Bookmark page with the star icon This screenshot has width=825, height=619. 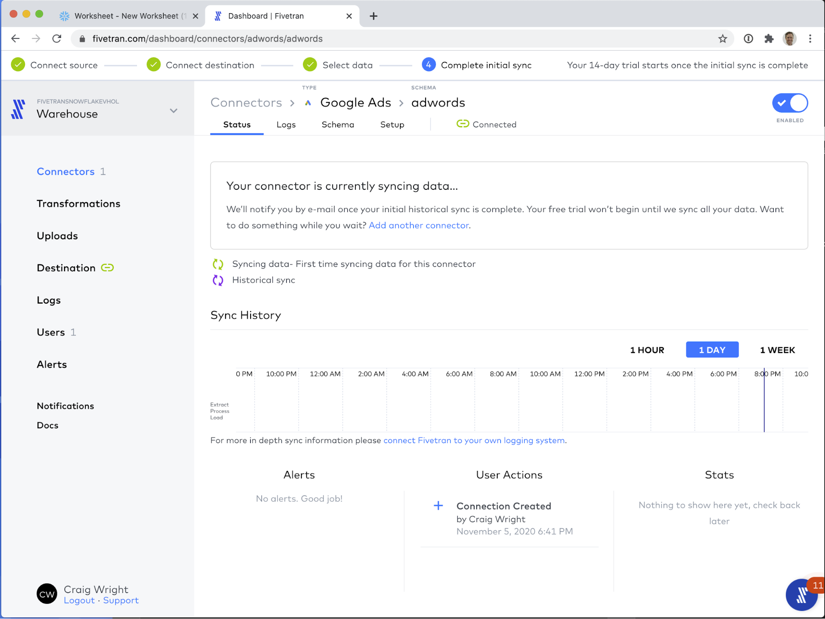coord(722,39)
